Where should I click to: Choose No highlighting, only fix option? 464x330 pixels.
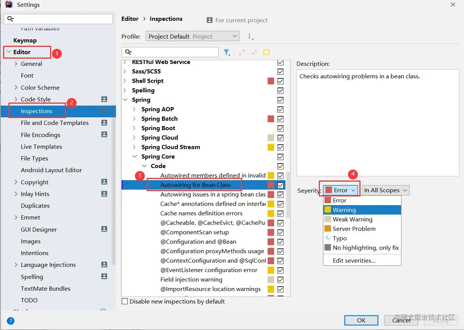point(362,247)
